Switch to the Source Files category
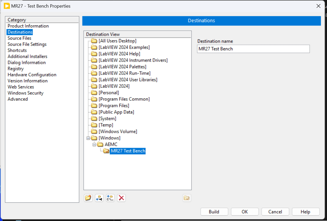The image size is (327, 221). (19, 38)
